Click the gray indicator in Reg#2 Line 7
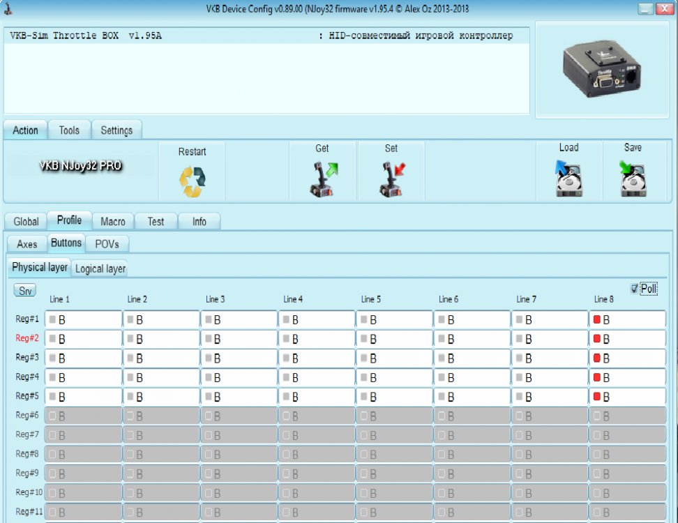The image size is (678, 523). (519, 339)
